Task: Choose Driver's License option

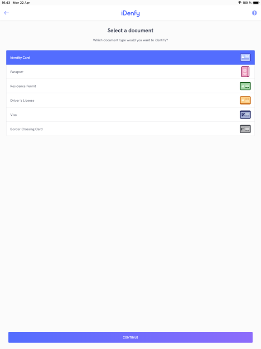Action: click(x=130, y=100)
